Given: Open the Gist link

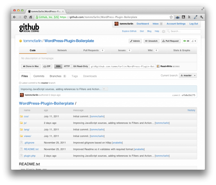Looking at the screenshot, I should click(x=142, y=31).
